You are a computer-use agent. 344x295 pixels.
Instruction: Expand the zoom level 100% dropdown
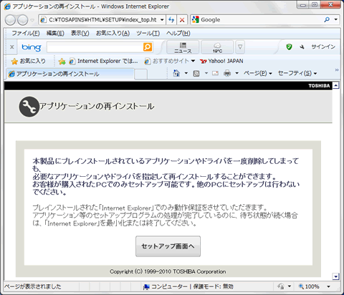pyautogui.click(x=329, y=286)
